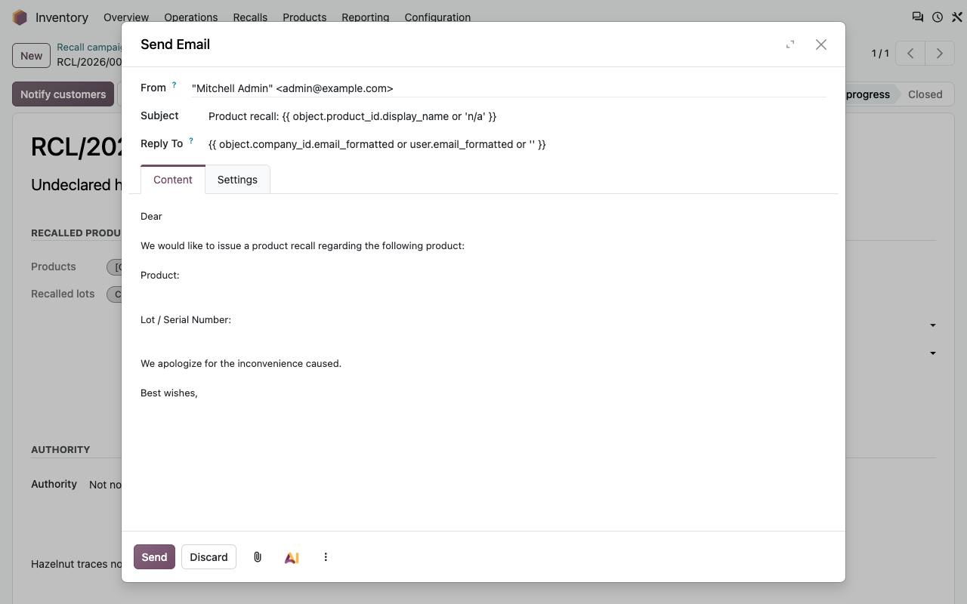The width and height of the screenshot is (967, 604).
Task: Click the 'Lot / Serial Number:' line
Action: click(x=186, y=320)
